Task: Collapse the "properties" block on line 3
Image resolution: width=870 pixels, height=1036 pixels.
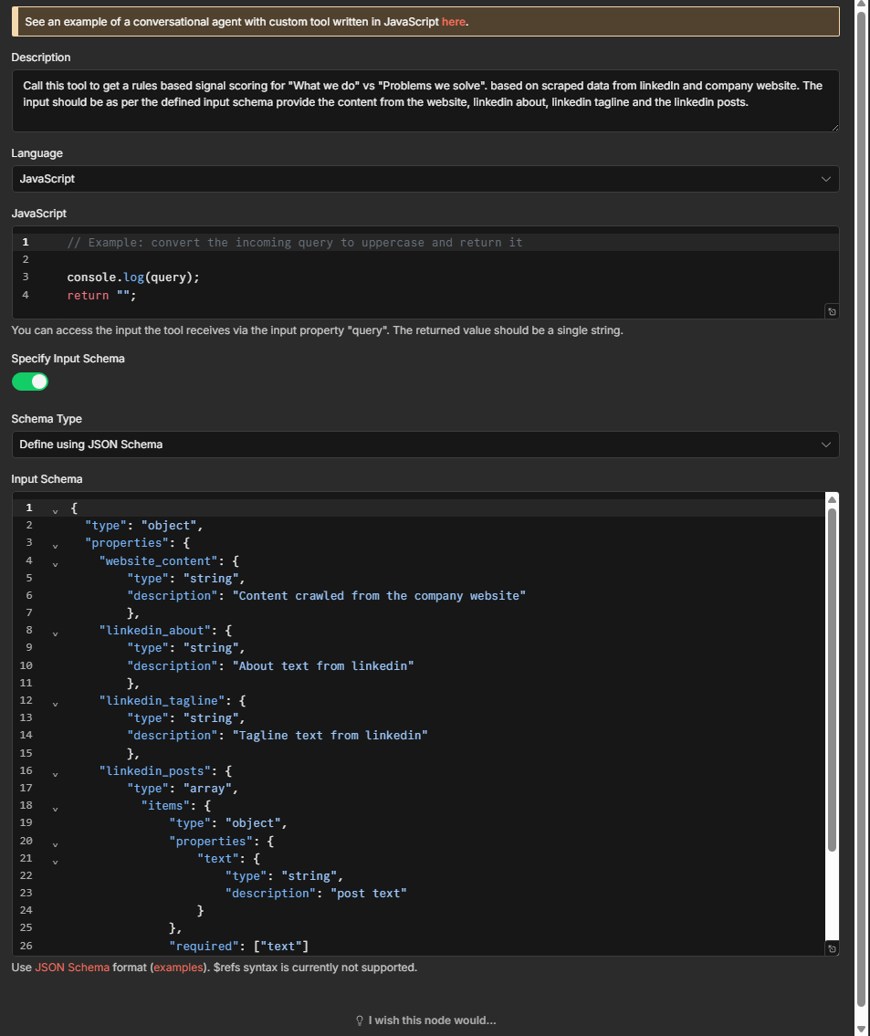Action: click(55, 543)
